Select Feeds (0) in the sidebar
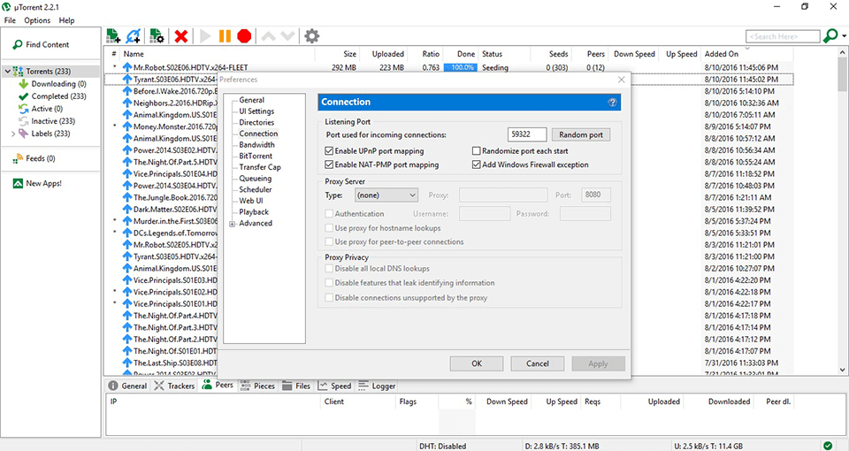Image resolution: width=849 pixels, height=451 pixels. pos(34,158)
